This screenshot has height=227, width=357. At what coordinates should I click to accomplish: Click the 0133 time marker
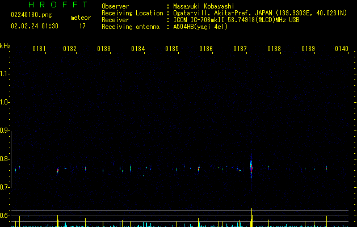(104, 49)
